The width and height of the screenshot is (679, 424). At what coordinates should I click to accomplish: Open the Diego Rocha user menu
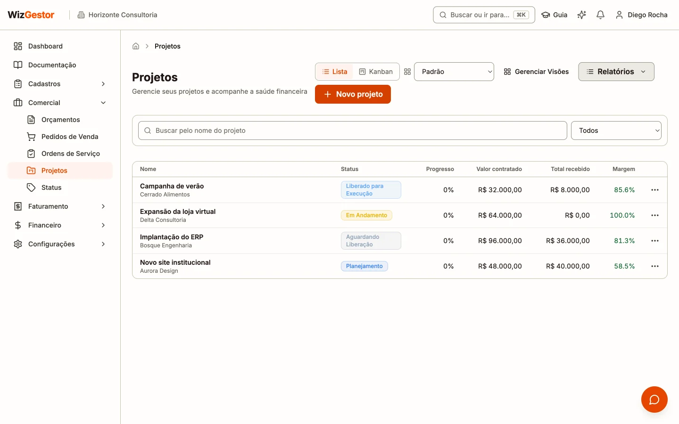[641, 15]
